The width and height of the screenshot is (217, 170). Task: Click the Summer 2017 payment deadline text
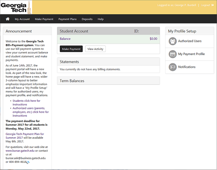click(x=26, y=125)
